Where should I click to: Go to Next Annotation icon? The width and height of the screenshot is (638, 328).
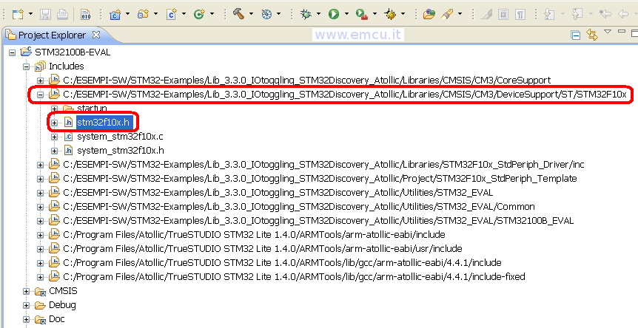[x=549, y=14]
